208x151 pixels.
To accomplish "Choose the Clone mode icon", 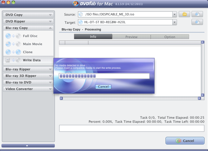I will pyautogui.click(x=13, y=52).
